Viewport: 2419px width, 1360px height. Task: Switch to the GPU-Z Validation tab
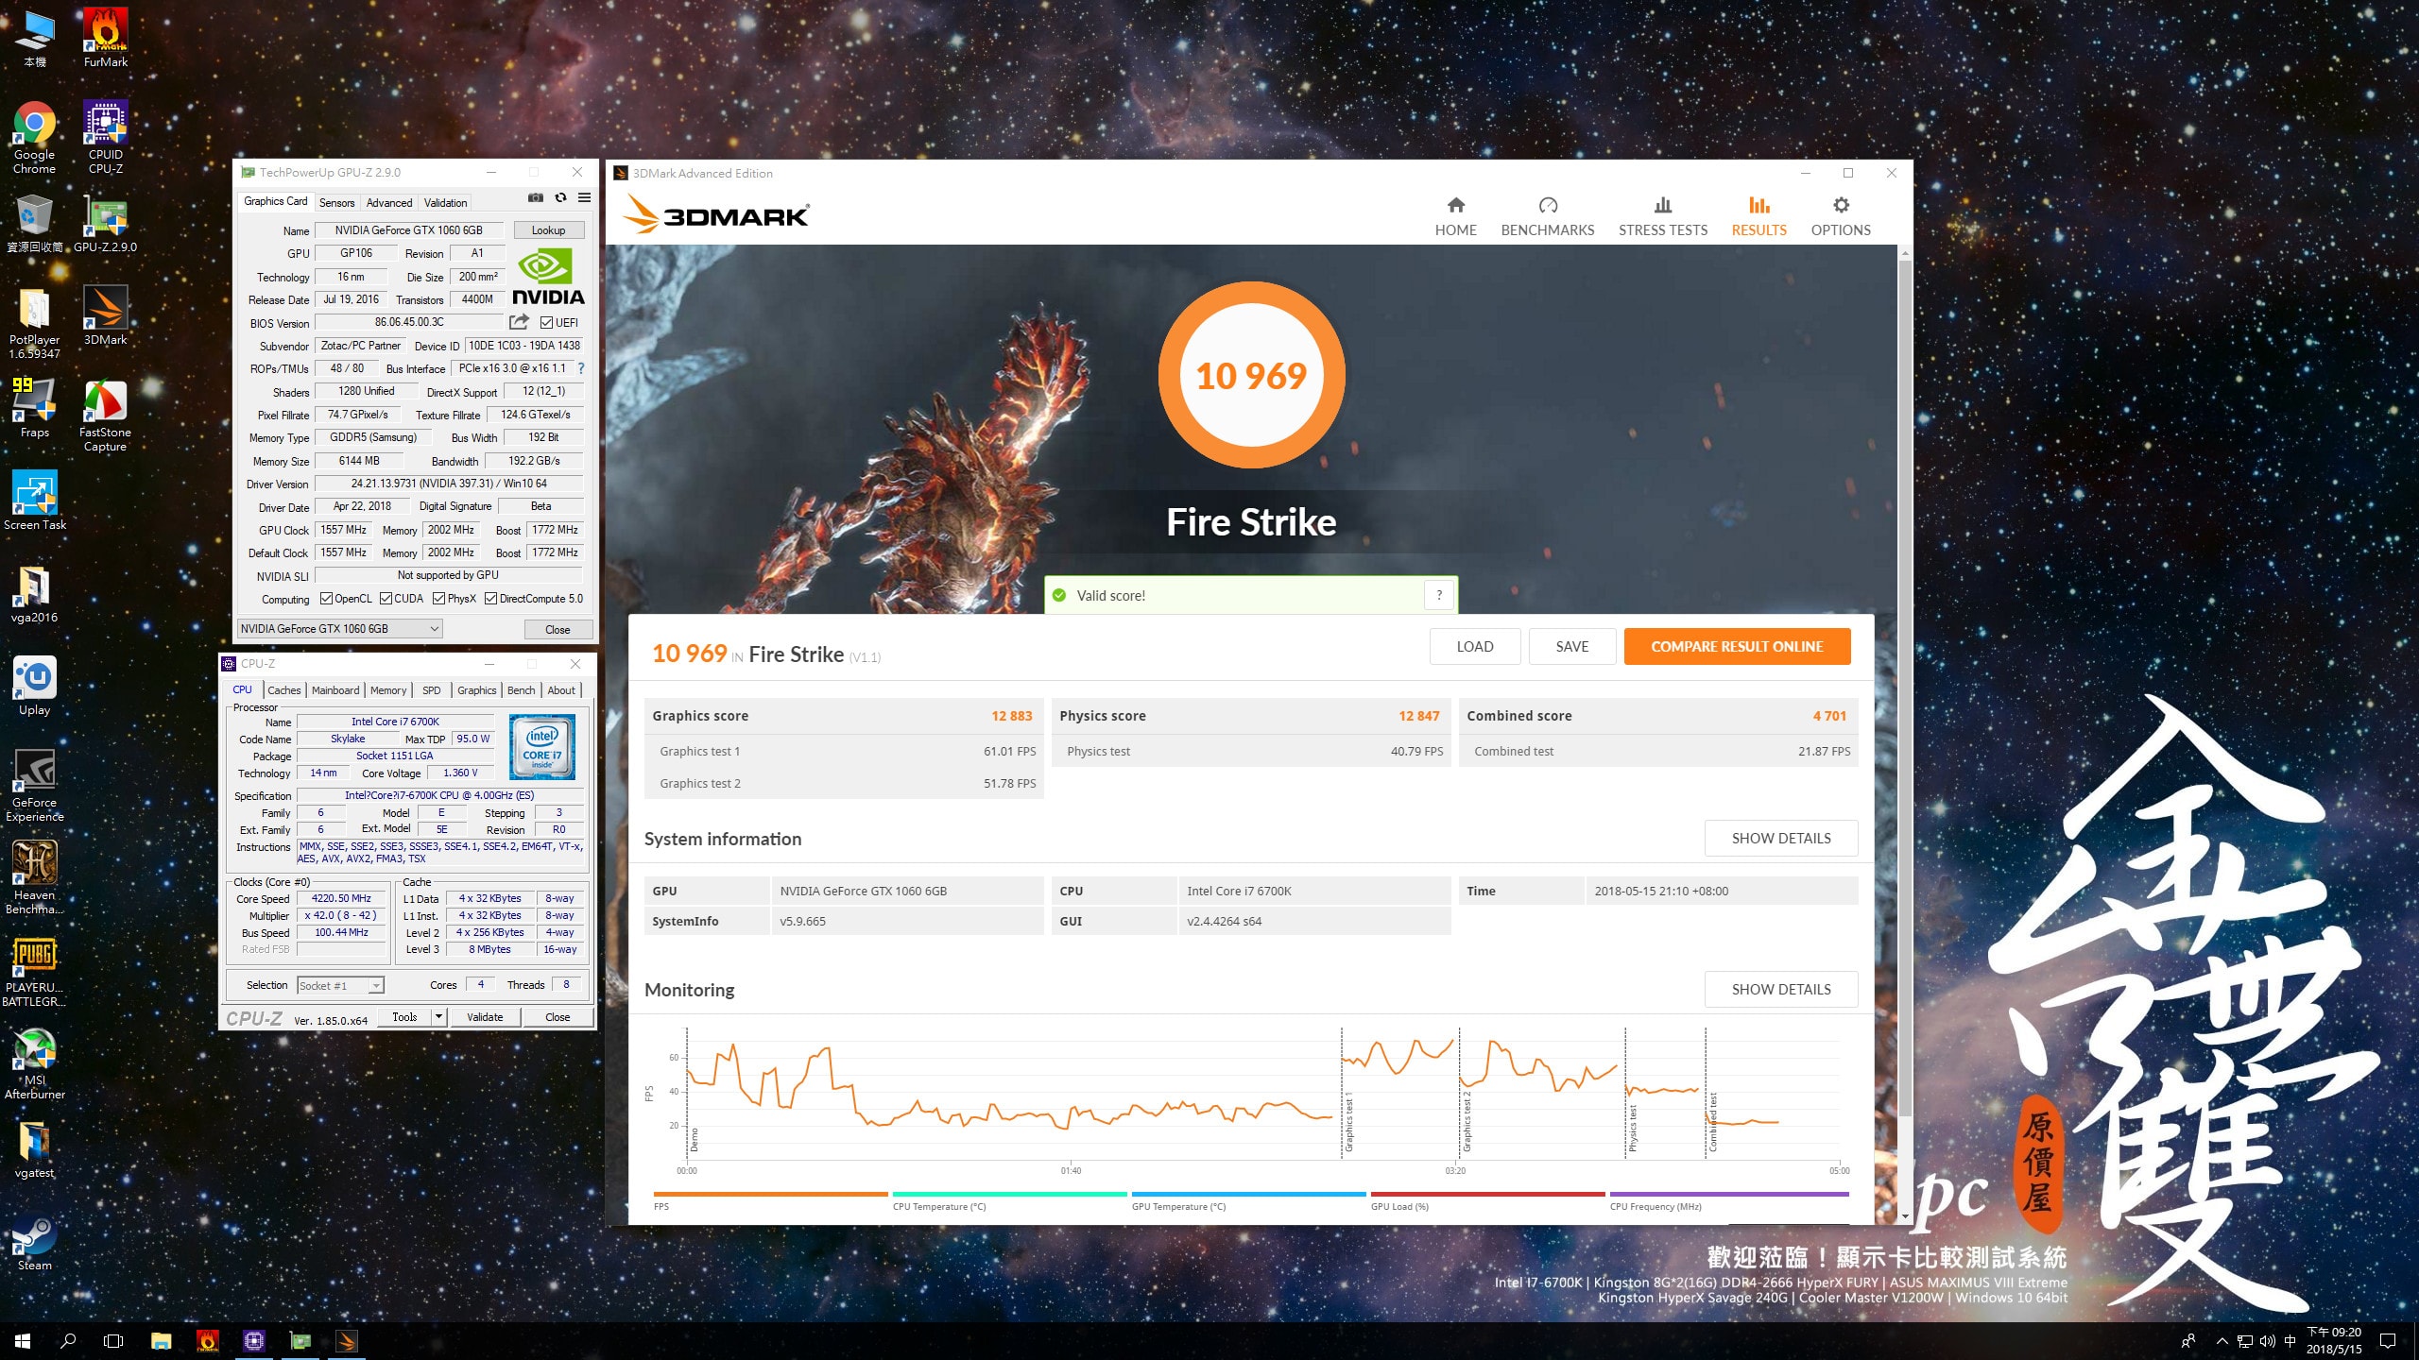[445, 202]
